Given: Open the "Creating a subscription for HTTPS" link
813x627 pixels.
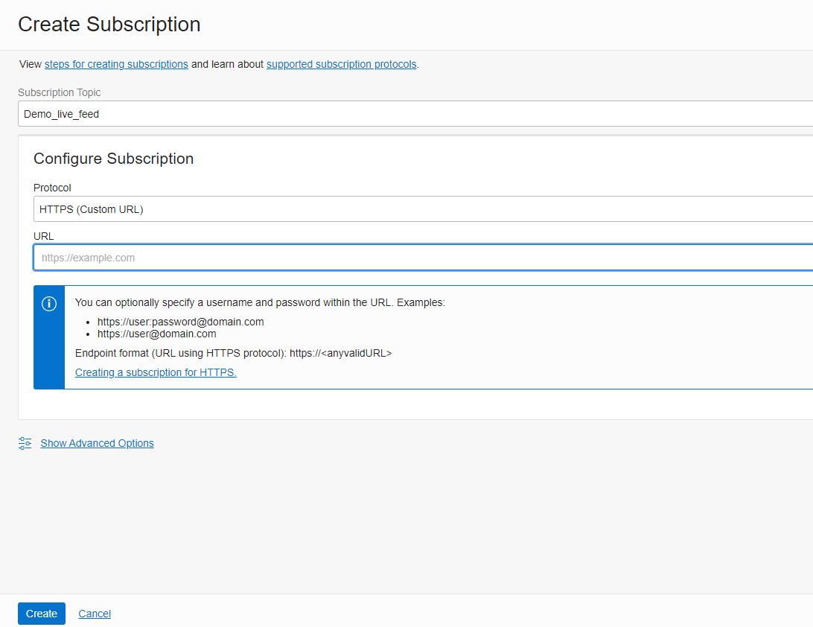Looking at the screenshot, I should [x=156, y=372].
